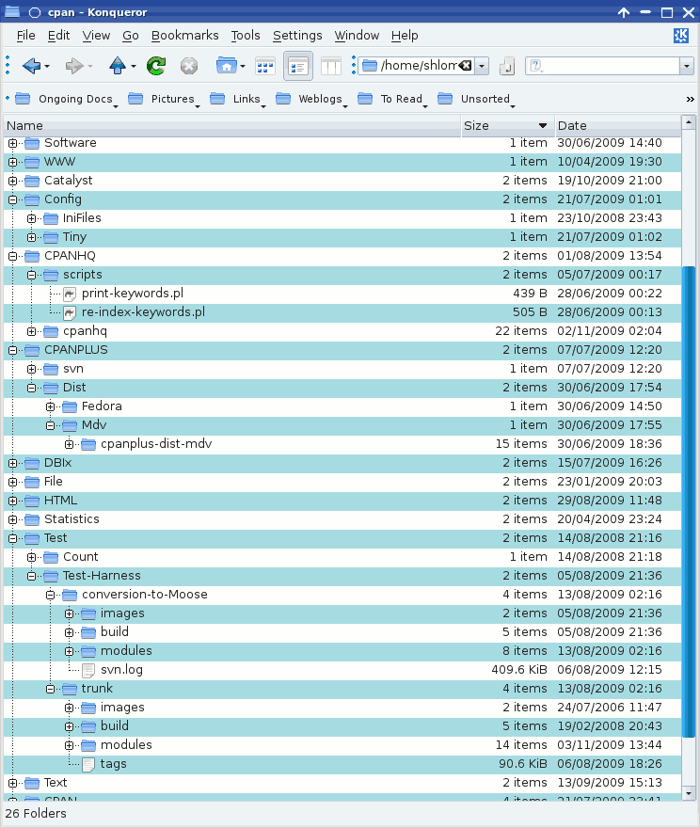700x828 pixels.
Task: Open the Tools menu
Action: coord(246,36)
